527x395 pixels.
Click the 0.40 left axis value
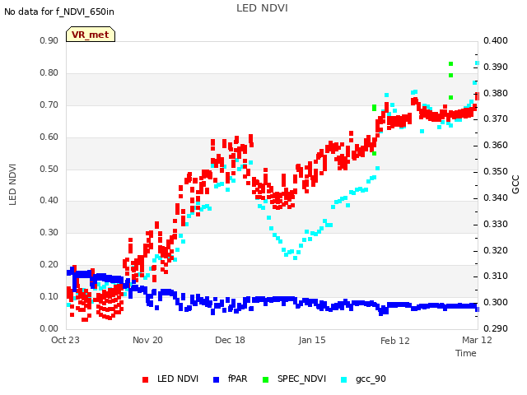coord(49,201)
